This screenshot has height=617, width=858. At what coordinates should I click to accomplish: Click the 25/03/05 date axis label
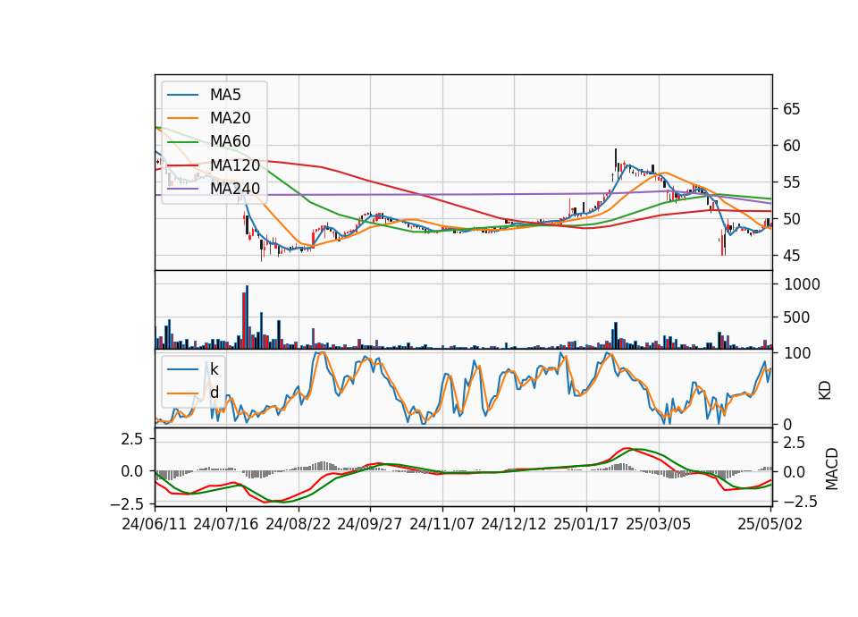pos(659,524)
